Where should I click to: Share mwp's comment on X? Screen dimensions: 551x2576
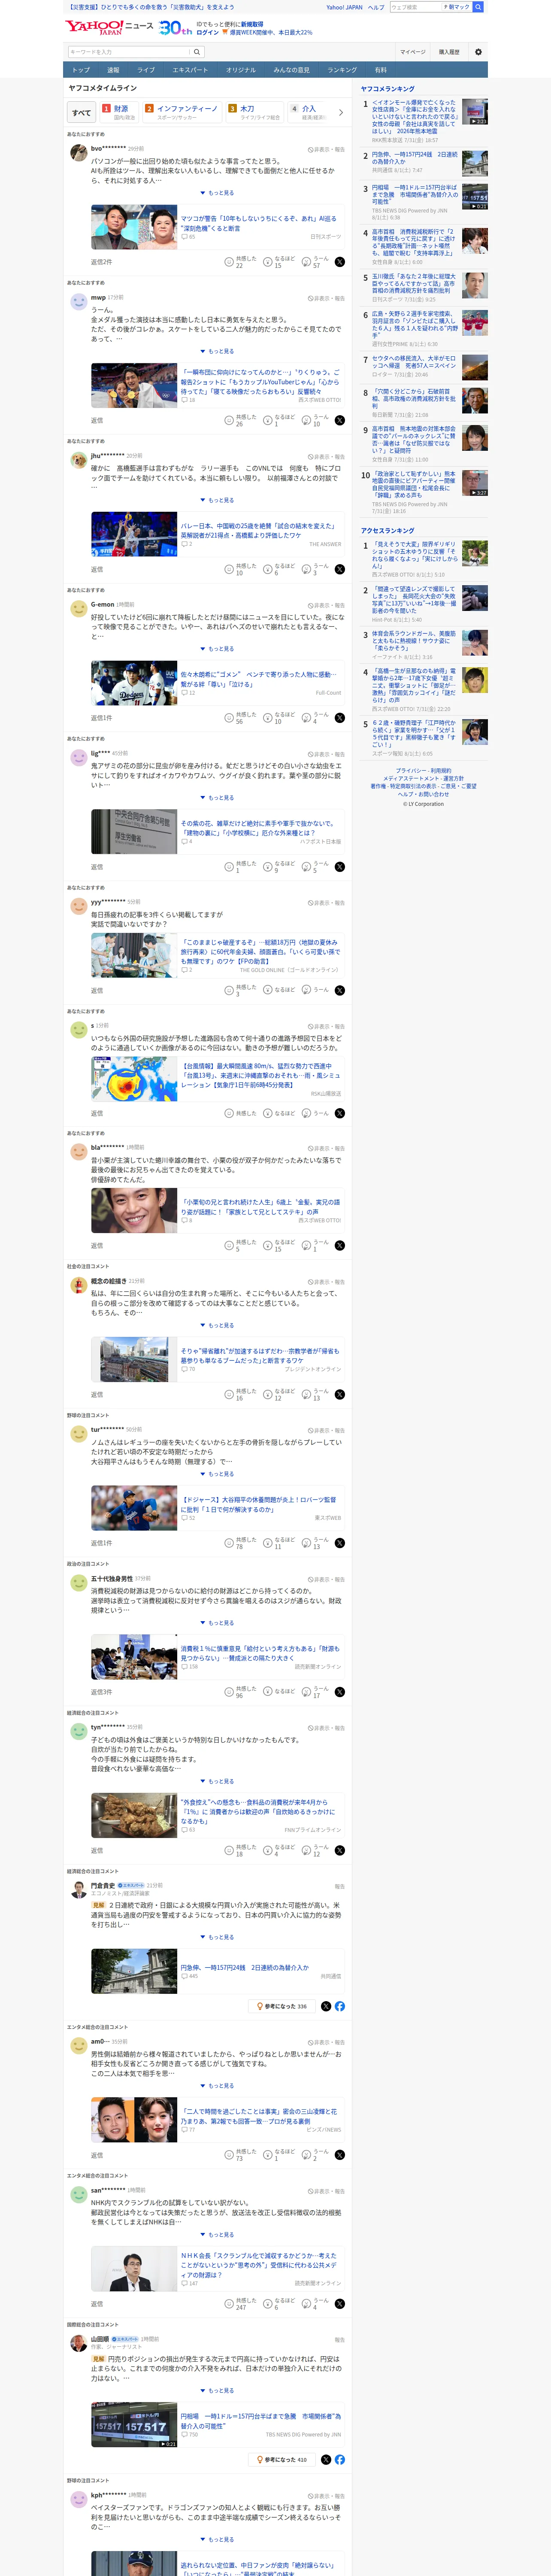click(x=340, y=420)
